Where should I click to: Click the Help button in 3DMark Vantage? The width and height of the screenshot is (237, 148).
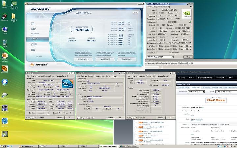click(135, 13)
